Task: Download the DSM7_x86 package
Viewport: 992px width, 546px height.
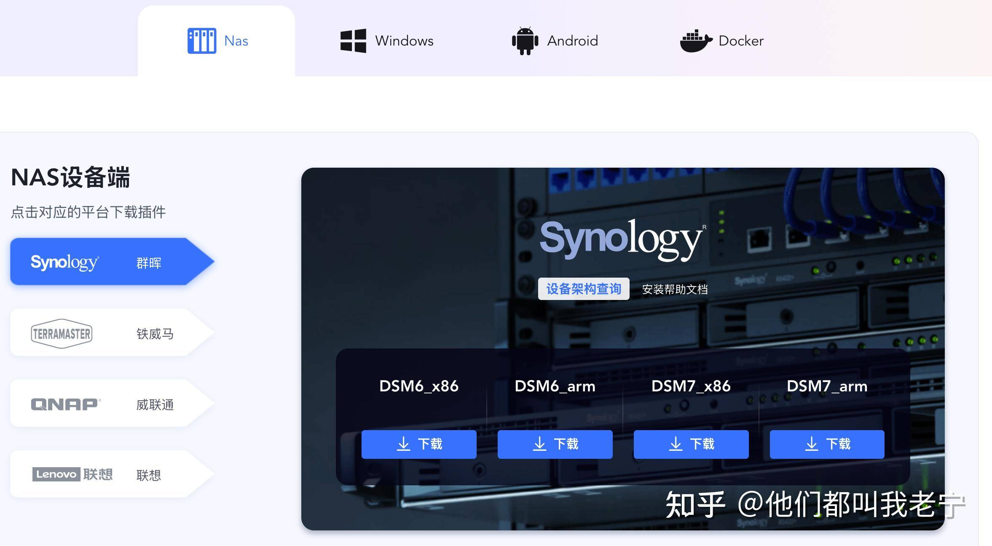Action: tap(691, 444)
